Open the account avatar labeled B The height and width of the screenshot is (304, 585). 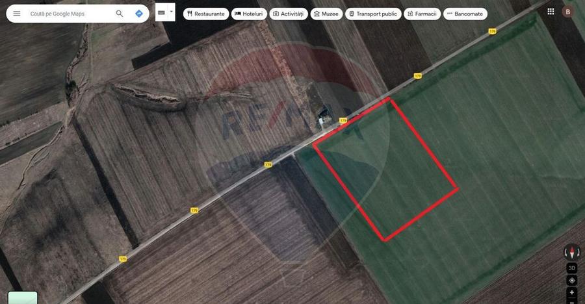coord(568,12)
